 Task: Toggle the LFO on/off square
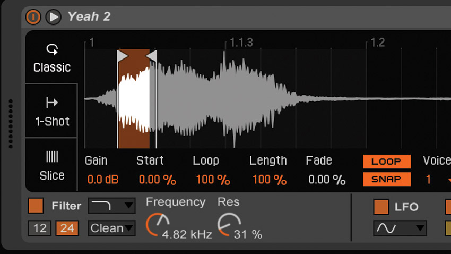pos(381,207)
